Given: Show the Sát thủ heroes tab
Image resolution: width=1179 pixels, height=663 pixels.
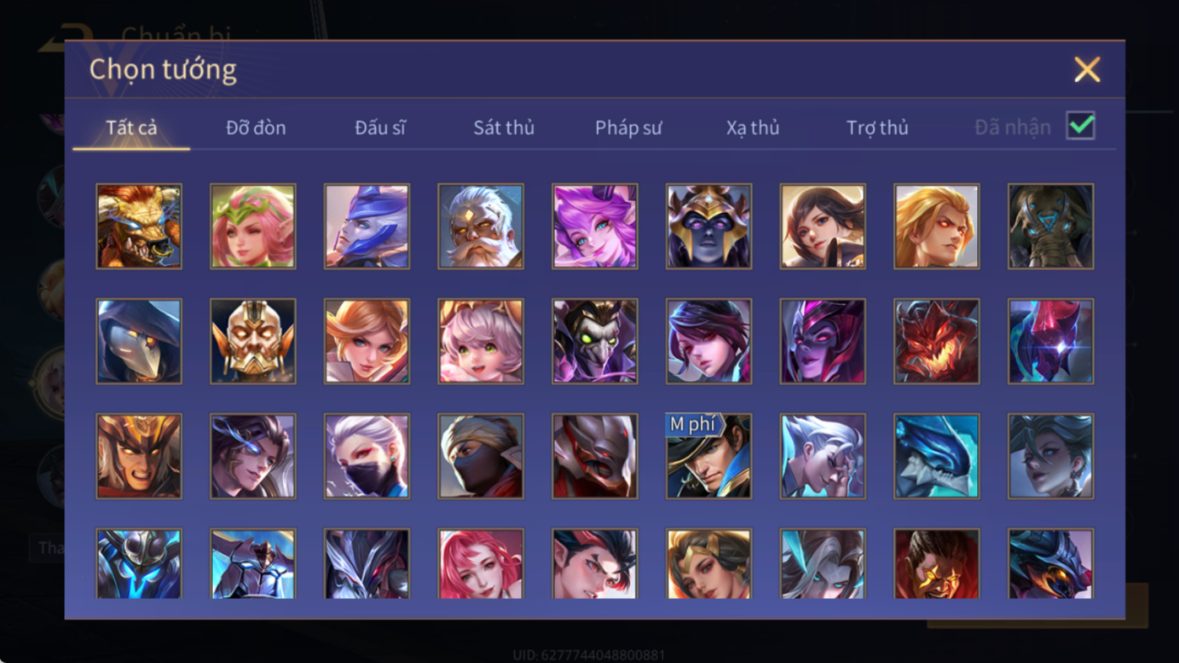Looking at the screenshot, I should coord(503,128).
